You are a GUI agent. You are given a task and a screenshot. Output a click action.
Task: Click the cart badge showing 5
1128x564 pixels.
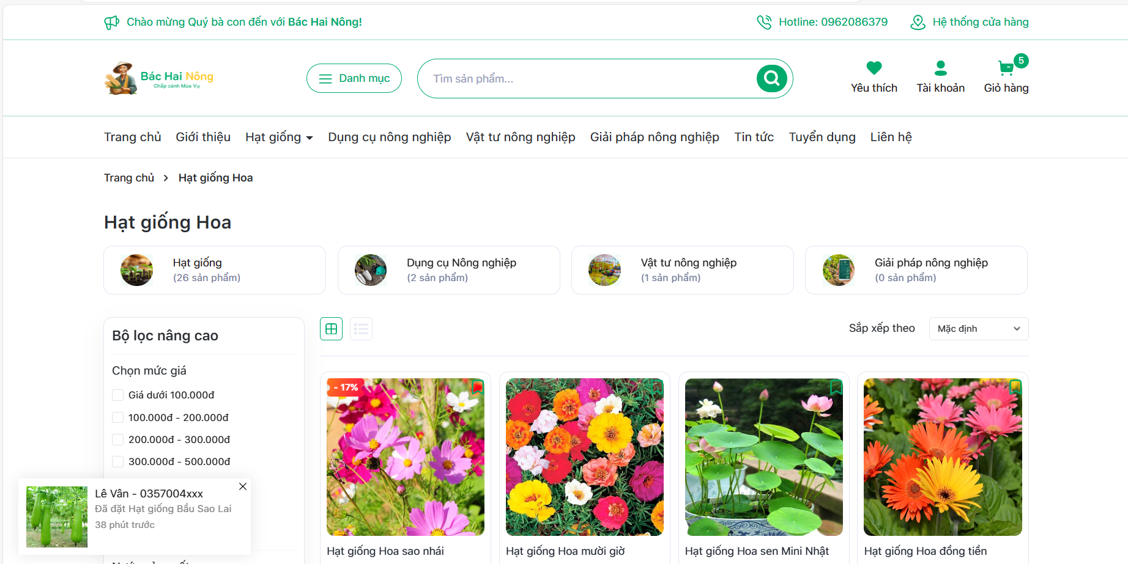pos(1021,60)
